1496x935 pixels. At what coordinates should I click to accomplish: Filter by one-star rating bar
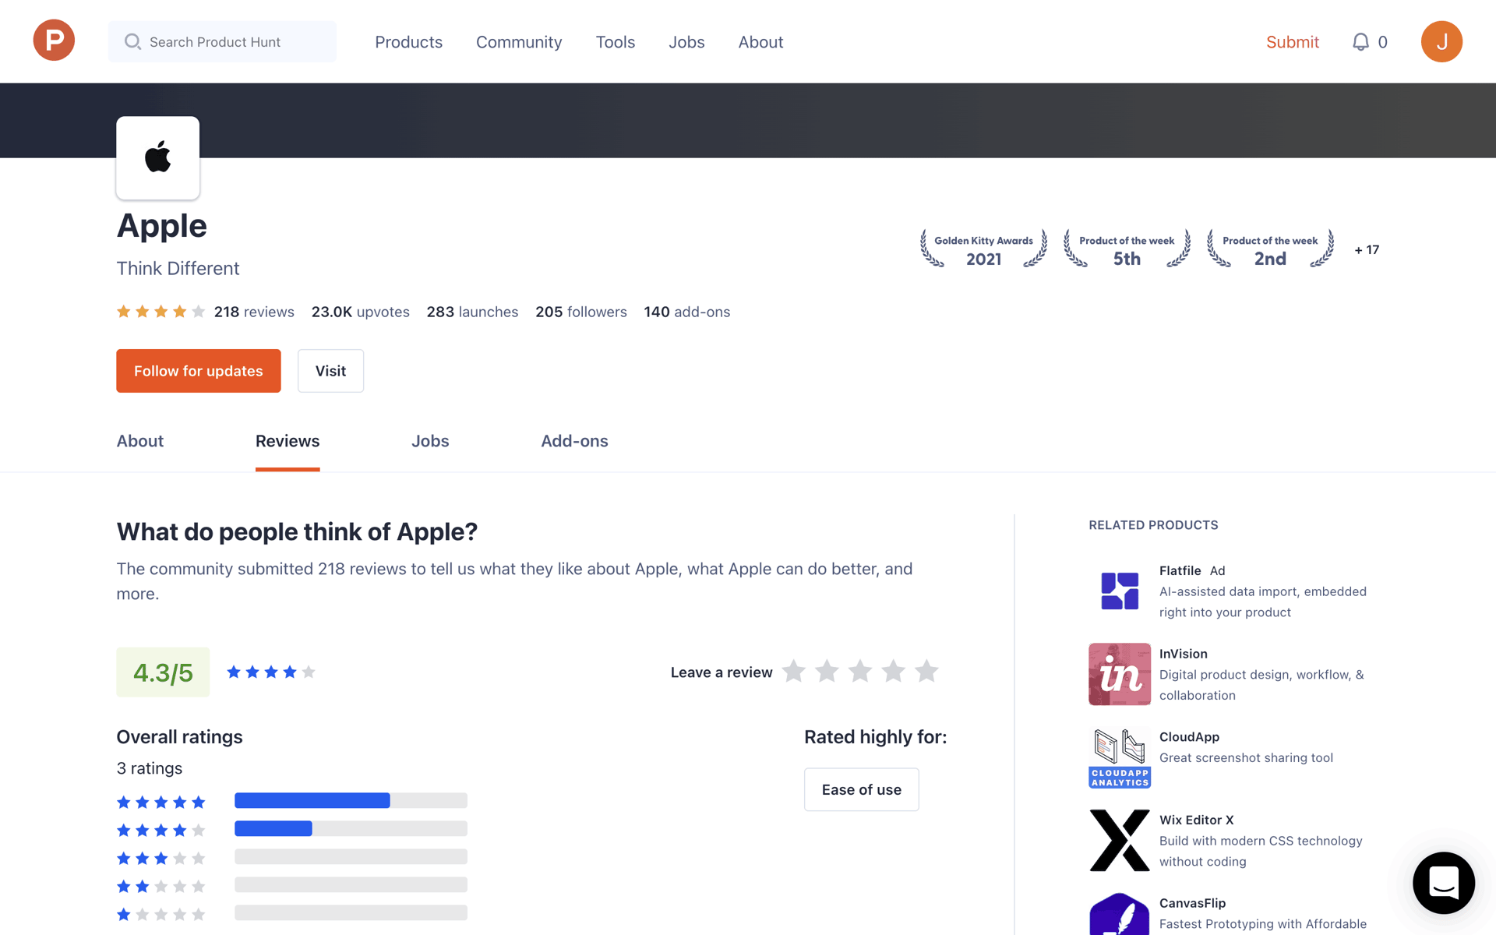pyautogui.click(x=351, y=912)
